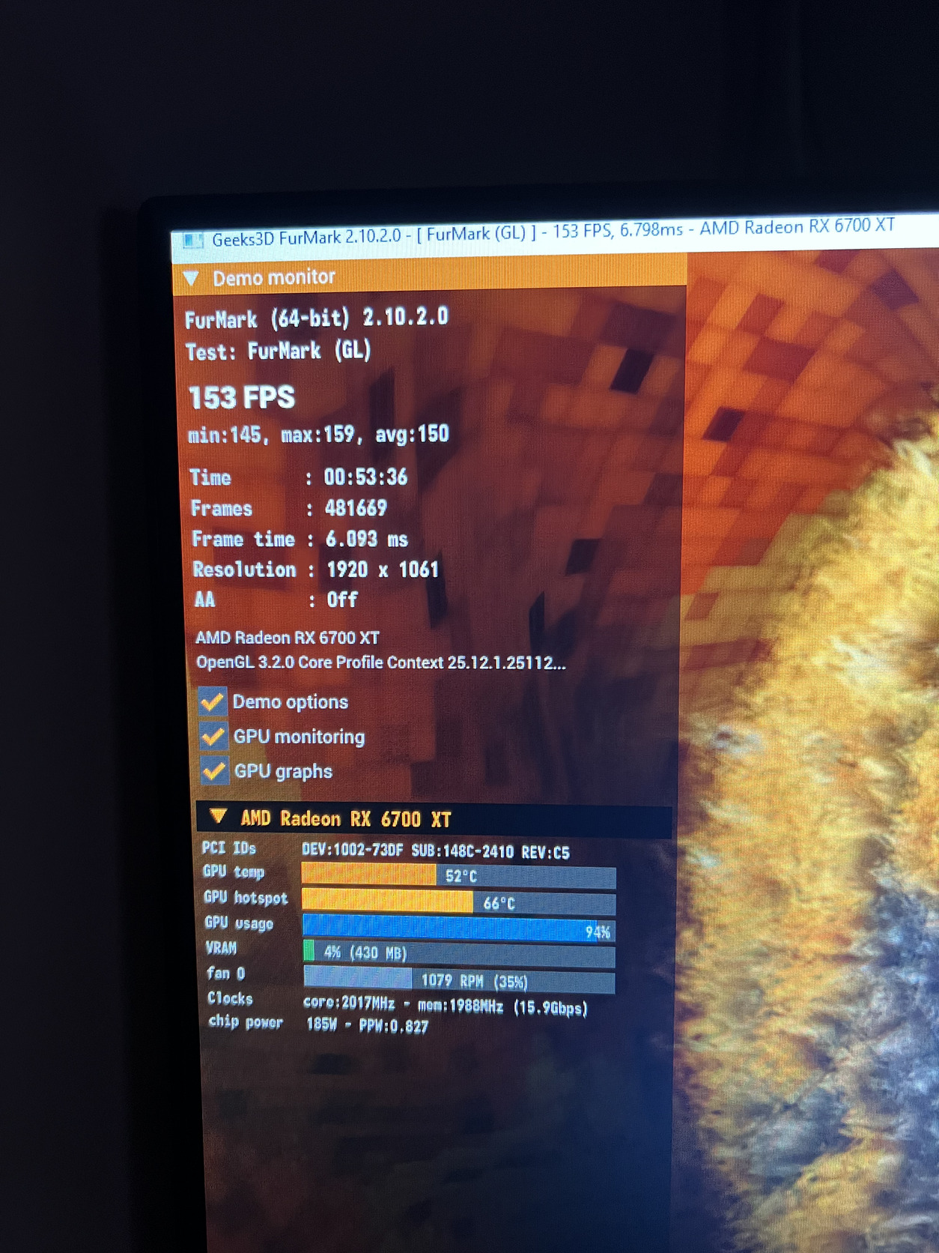Click the Geeks3D FurMark window title text
939x1253 pixels.
pos(553,232)
